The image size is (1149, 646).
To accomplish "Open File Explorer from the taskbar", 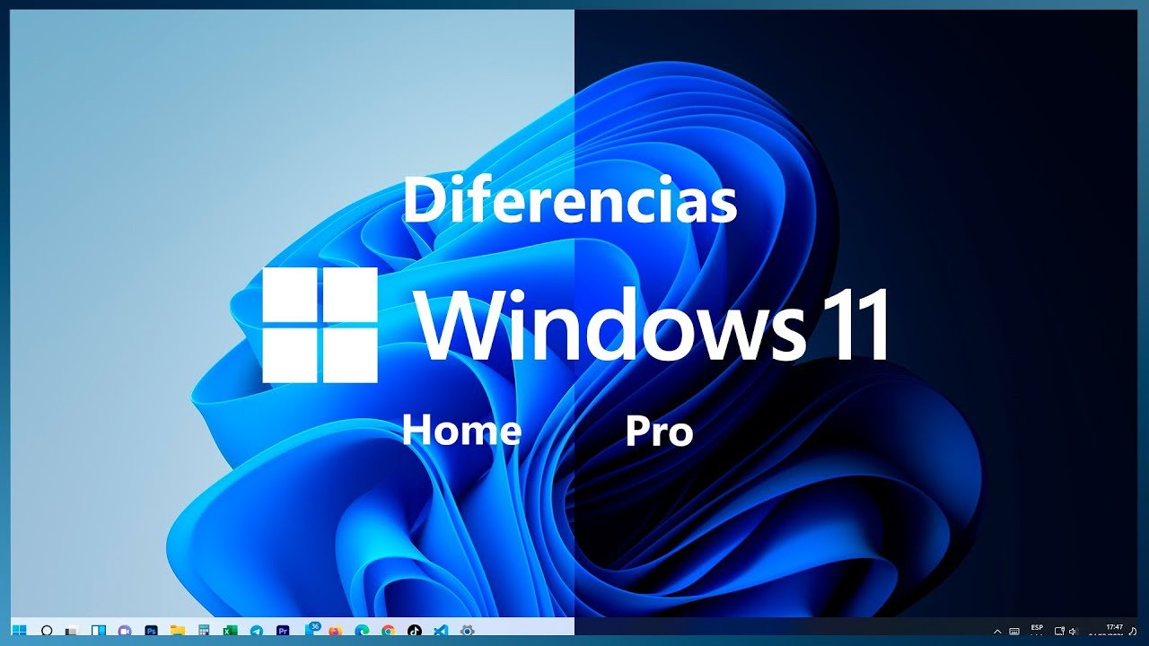I will coord(177,631).
